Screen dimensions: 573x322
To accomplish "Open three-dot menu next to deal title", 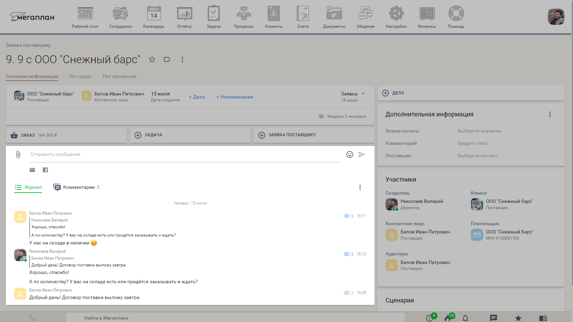I will click(182, 59).
